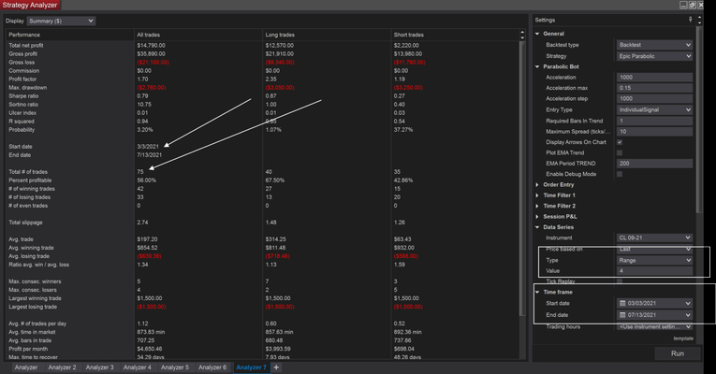The width and height of the screenshot is (716, 374).
Task: Add a new analyzer tab with plus icon
Action: click(x=276, y=367)
